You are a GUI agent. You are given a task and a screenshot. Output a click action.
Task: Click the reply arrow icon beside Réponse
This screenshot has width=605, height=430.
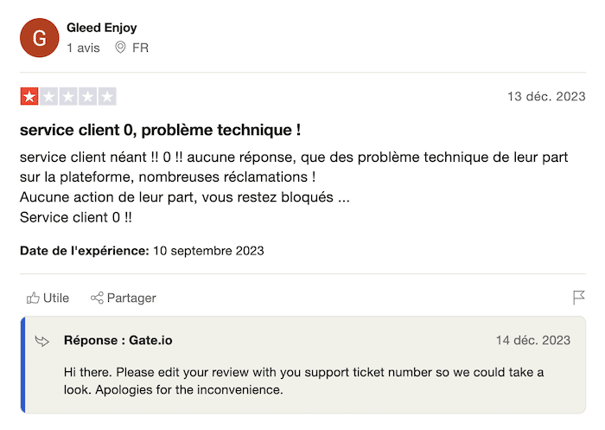click(x=41, y=341)
